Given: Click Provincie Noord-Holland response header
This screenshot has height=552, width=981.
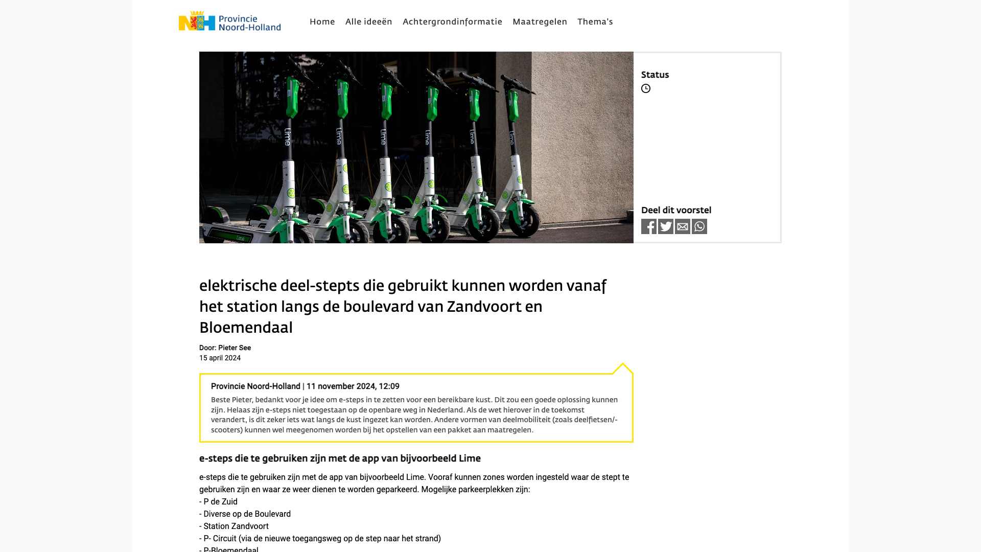Looking at the screenshot, I should (305, 386).
